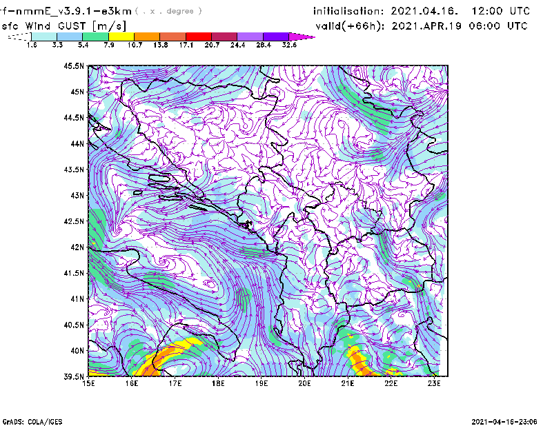Click the 41N latitude label
This screenshot has height=426, width=552.
coord(77,299)
